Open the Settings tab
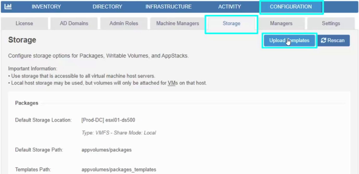 (x=331, y=23)
